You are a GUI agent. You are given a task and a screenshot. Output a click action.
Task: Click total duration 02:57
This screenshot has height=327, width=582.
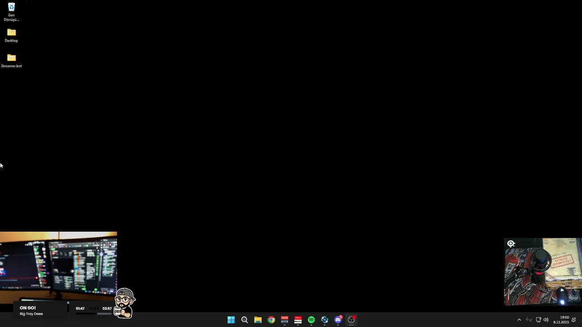click(x=107, y=308)
